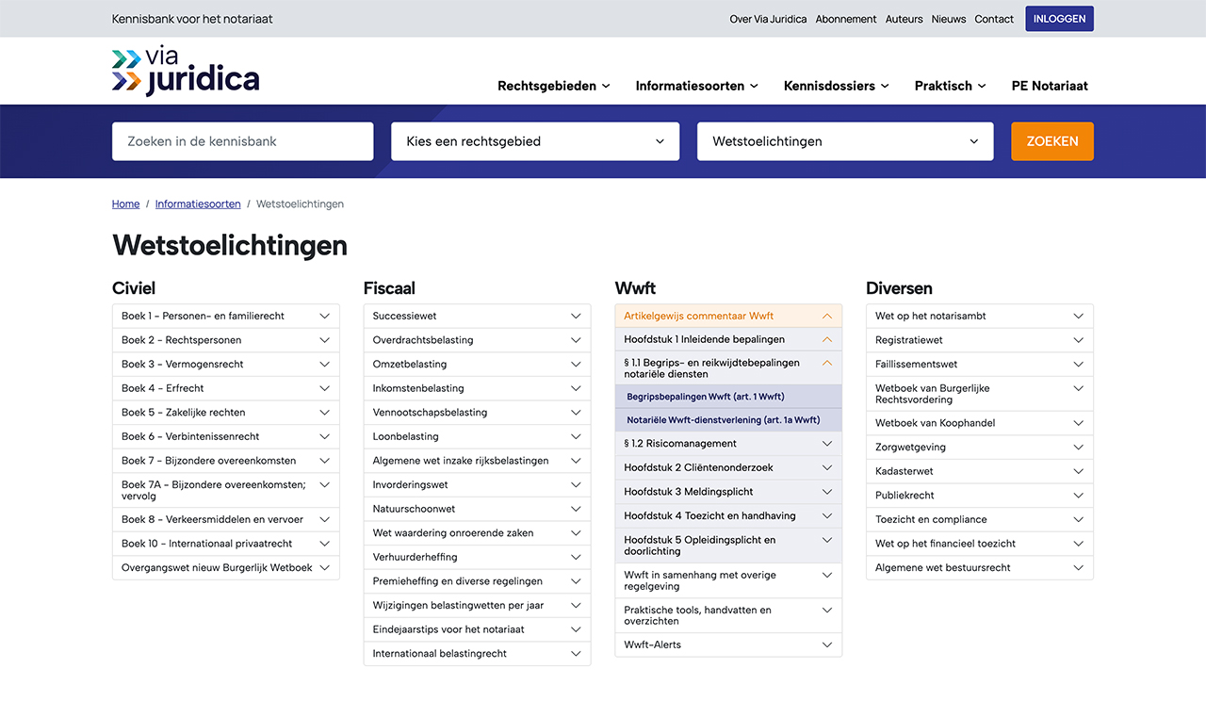Image resolution: width=1206 pixels, height=701 pixels.
Task: Open the Informatiesoorten menu
Action: coord(697,86)
